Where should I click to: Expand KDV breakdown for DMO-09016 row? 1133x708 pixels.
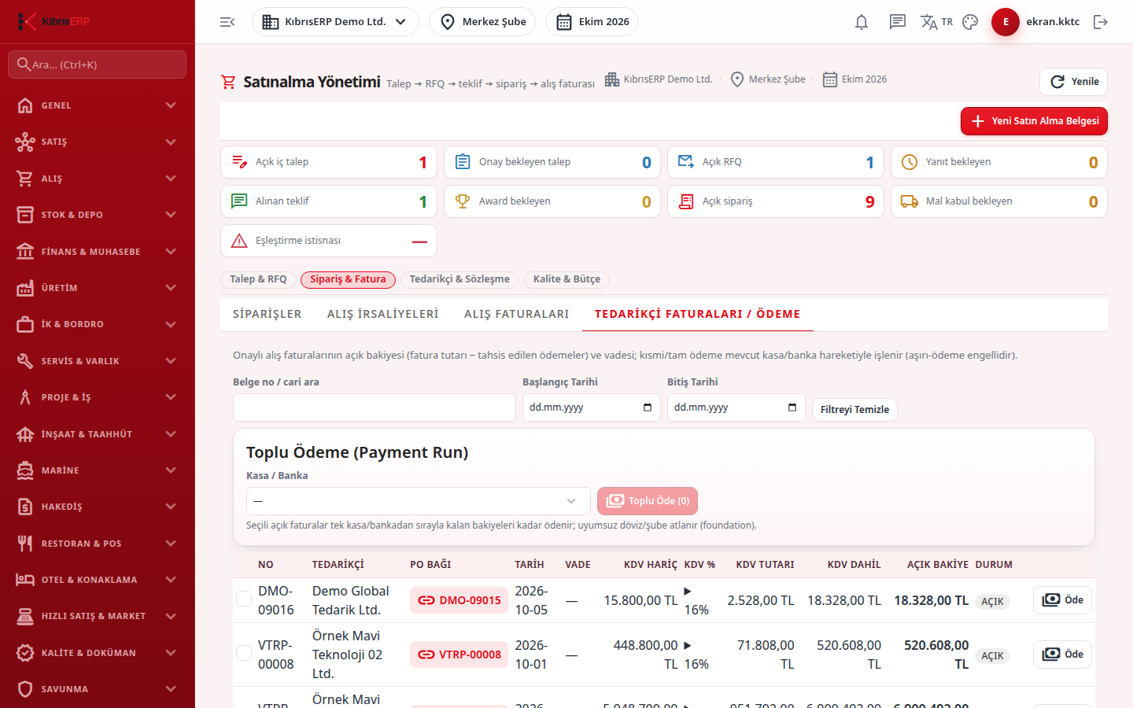[x=688, y=591]
